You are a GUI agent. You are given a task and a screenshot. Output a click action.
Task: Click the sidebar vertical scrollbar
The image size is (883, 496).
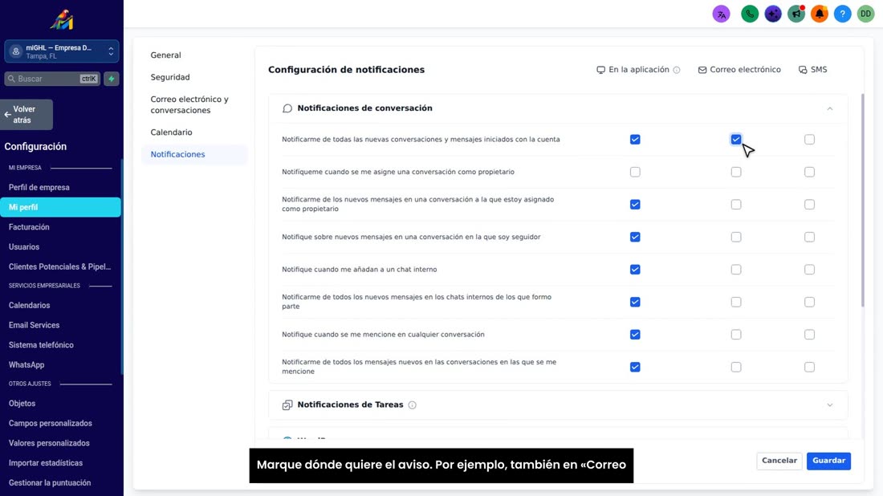[122, 267]
